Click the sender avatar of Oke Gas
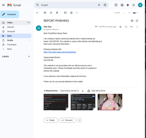Screen dimensions: 146x138 (39, 28)
